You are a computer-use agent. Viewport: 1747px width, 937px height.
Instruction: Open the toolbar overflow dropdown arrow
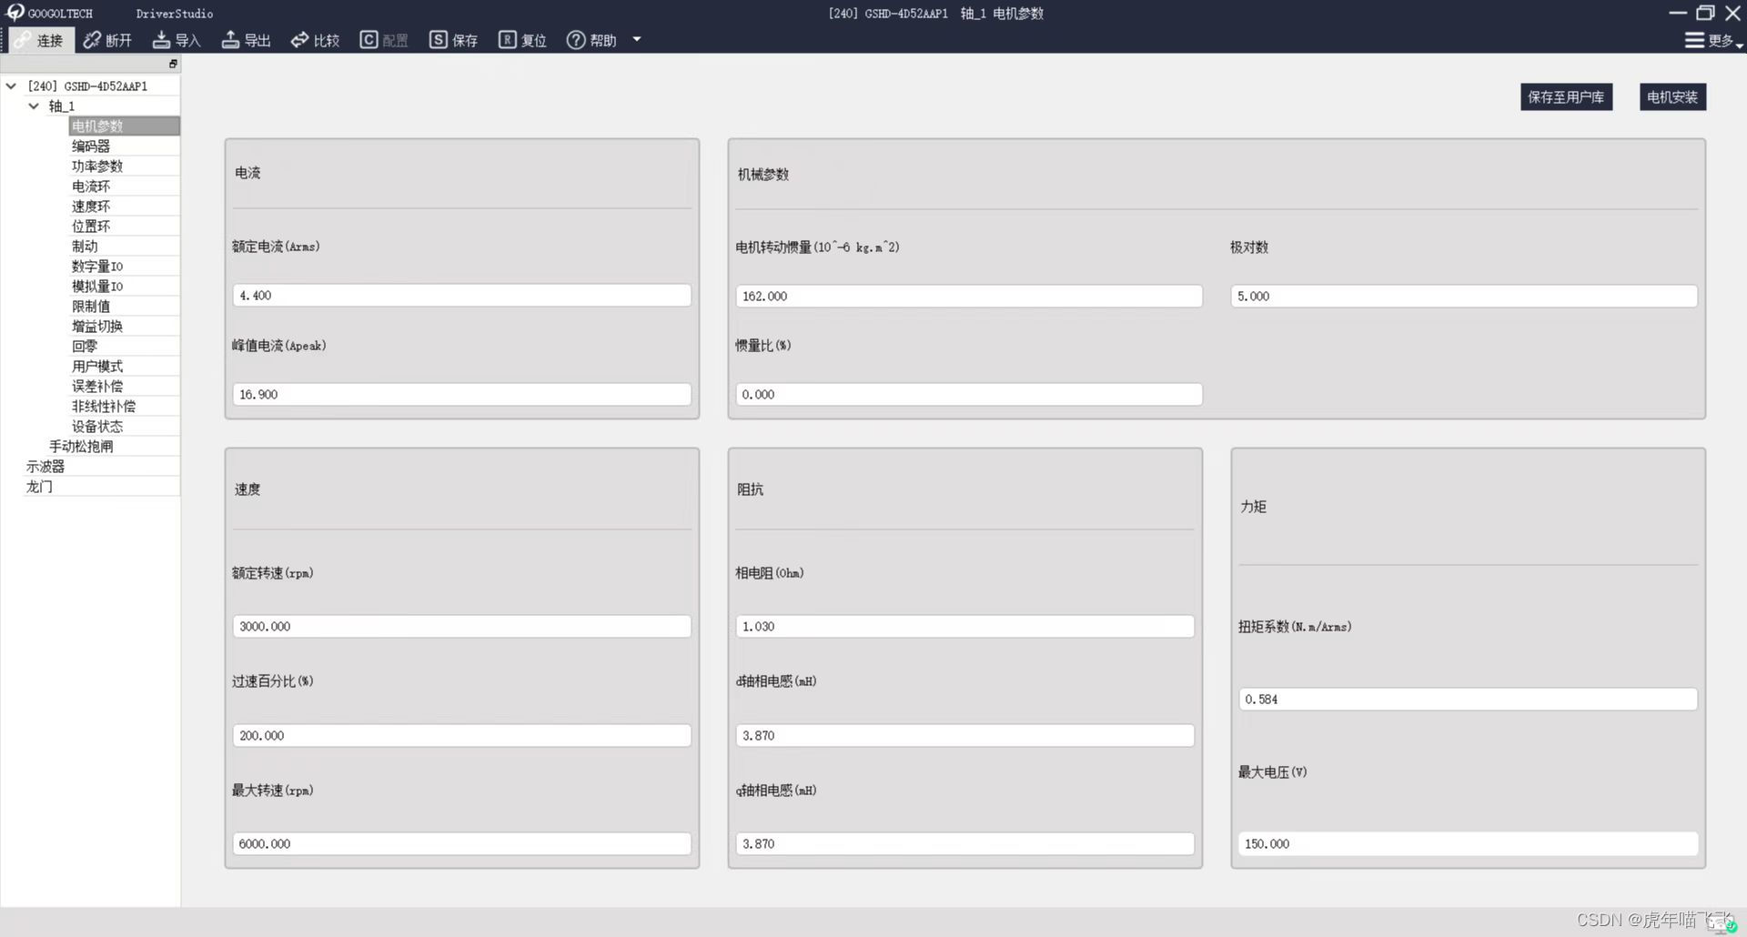tap(637, 39)
